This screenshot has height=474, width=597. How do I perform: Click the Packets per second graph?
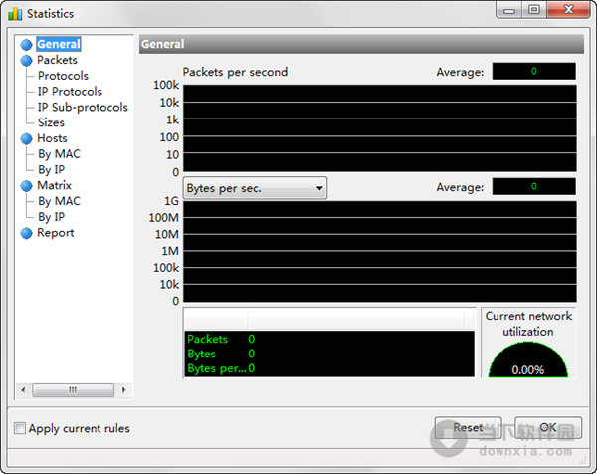[x=380, y=128]
